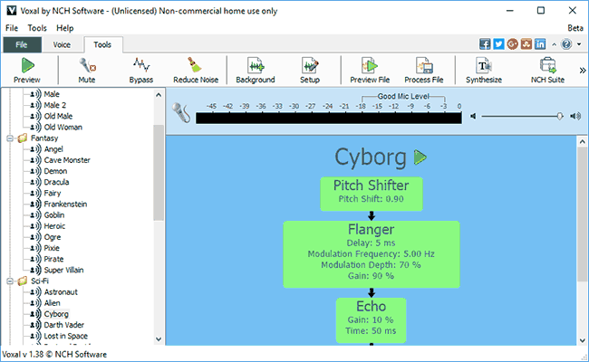Choose the Heroic voice
Image resolution: width=589 pixels, height=362 pixels.
(55, 226)
